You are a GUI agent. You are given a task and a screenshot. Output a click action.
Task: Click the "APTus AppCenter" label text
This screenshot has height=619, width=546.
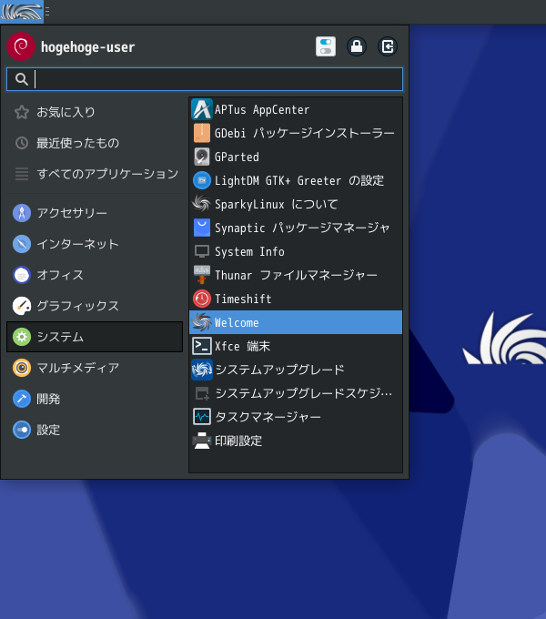click(x=262, y=110)
